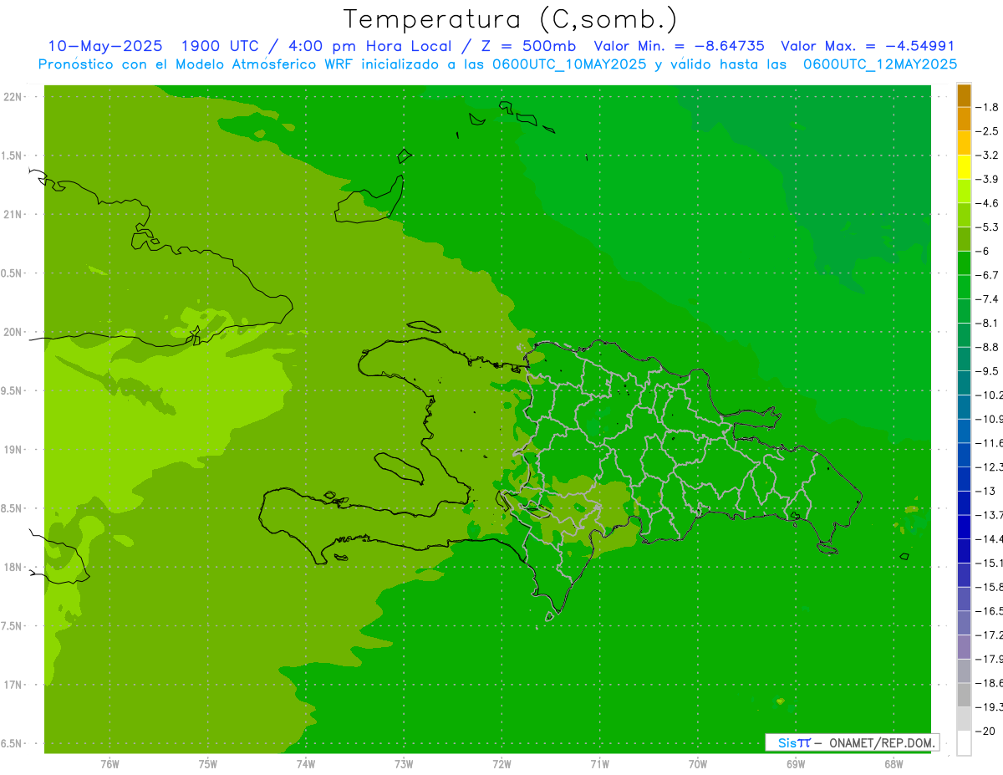The height and width of the screenshot is (775, 1003).
Task: Click the 'SisTT - ONAMET/REP.DOM.' credit box
Action: [x=852, y=742]
